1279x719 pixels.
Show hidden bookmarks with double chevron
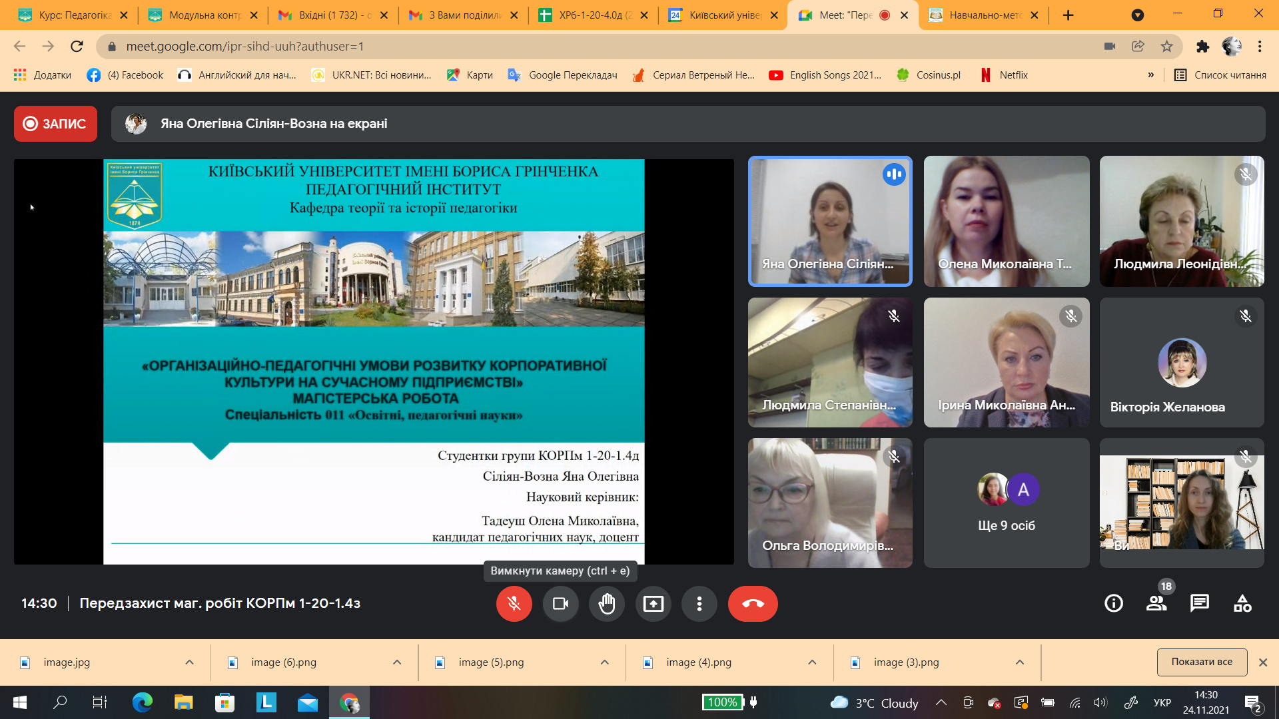pos(1150,75)
